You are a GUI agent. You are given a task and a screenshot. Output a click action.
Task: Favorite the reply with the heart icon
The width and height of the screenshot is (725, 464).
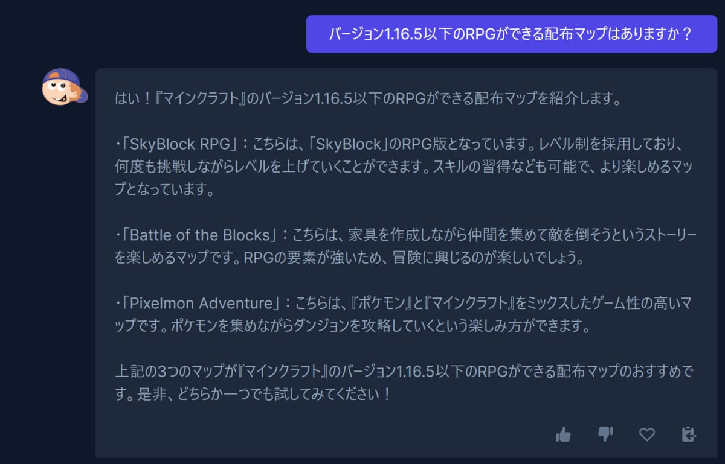coord(647,434)
